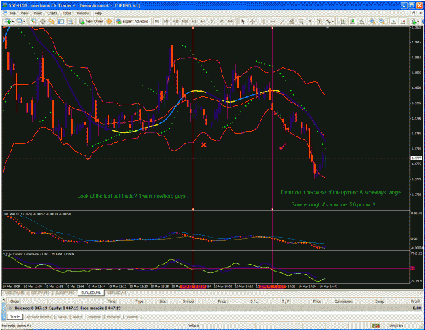Select the text A tool
The image size is (425, 330).
(x=310, y=21)
